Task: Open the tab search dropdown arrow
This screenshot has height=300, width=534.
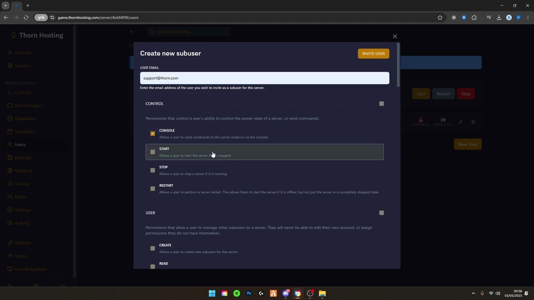Action: click(x=5, y=5)
